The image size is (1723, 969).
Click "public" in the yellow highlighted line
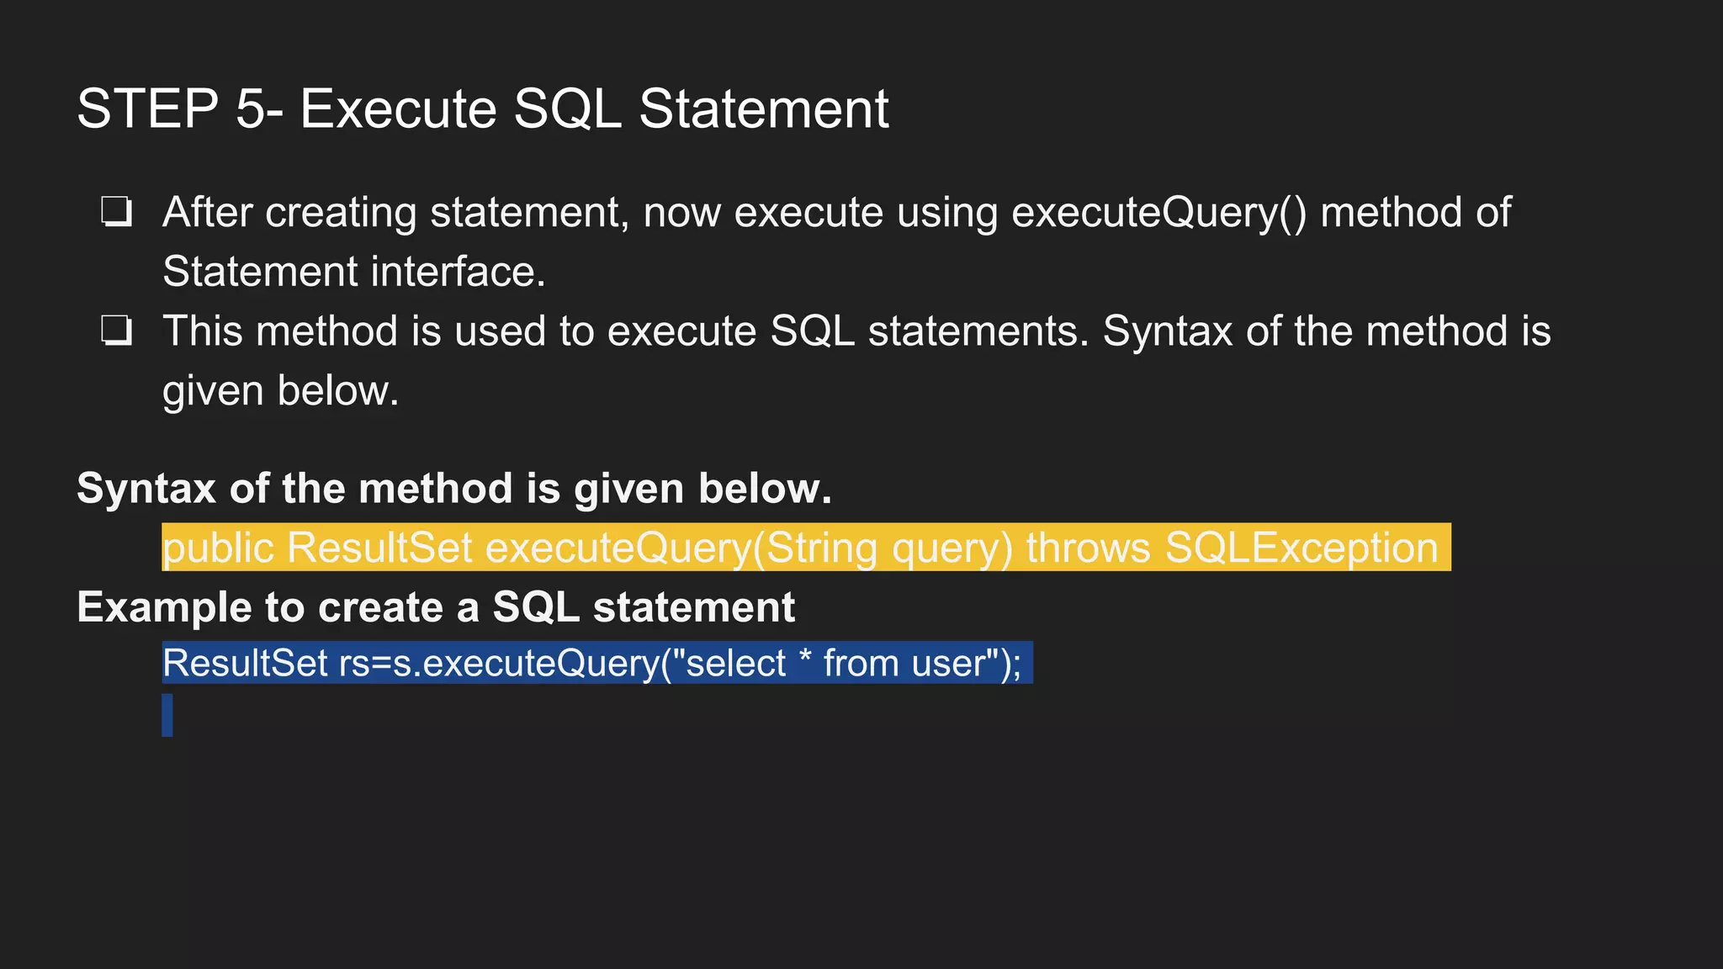pyautogui.click(x=218, y=548)
